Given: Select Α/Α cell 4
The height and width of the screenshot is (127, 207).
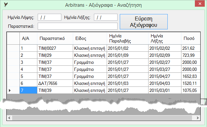Looking at the screenshot, I should pos(28,69).
